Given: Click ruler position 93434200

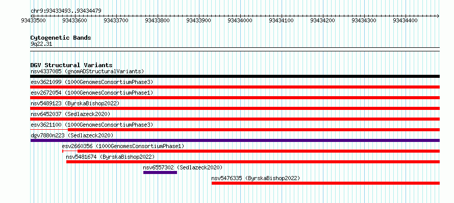Looking at the screenshot, I should click(x=323, y=20).
